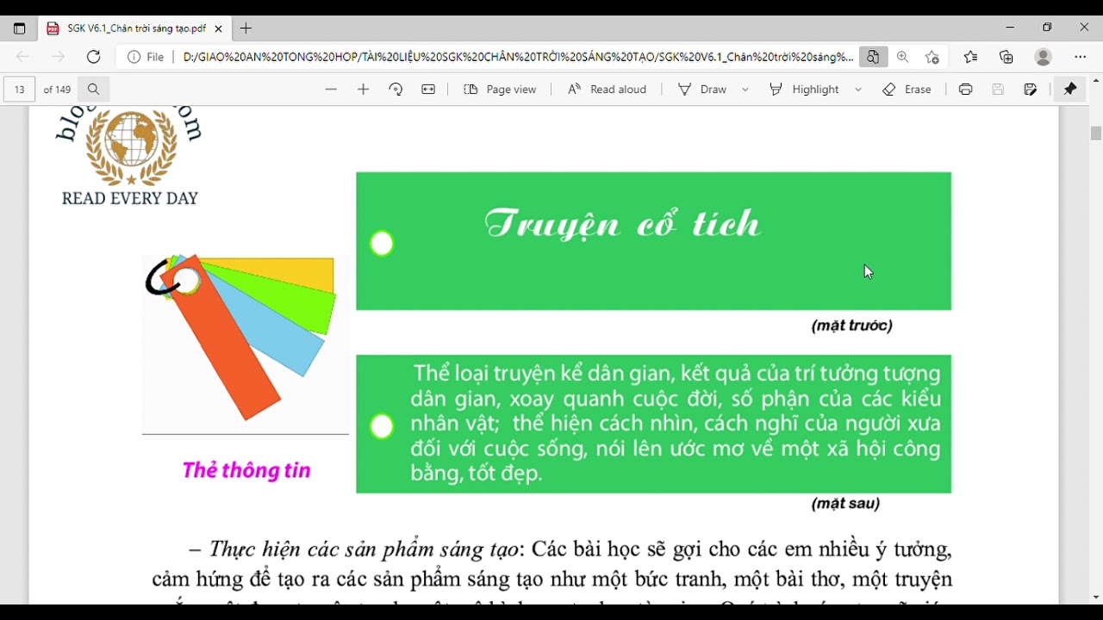Click the zoom magnifier icon in address bar
The width and height of the screenshot is (1103, 620).
pyautogui.click(x=902, y=57)
